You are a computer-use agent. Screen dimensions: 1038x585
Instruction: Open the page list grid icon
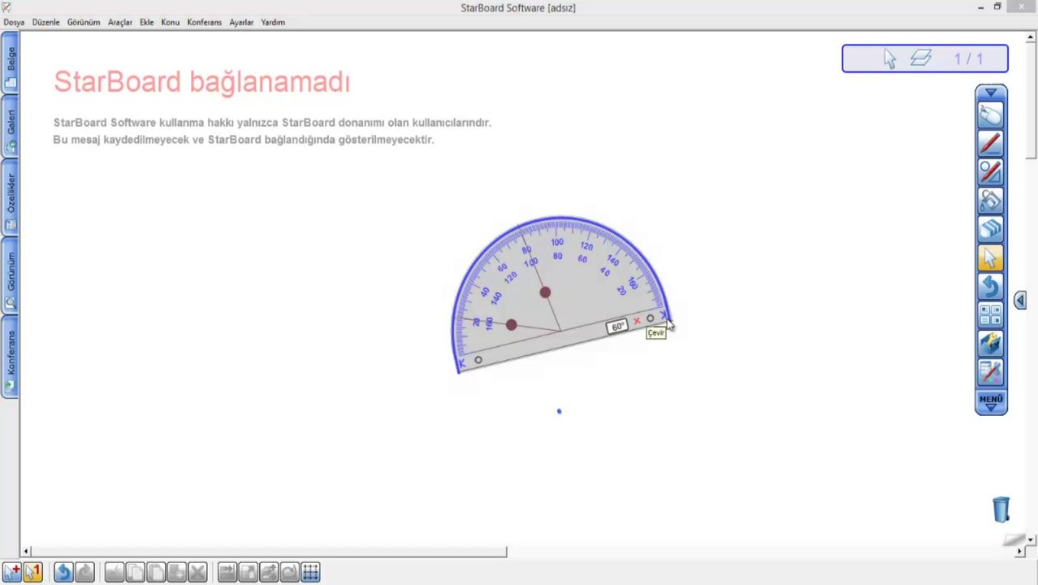991,314
